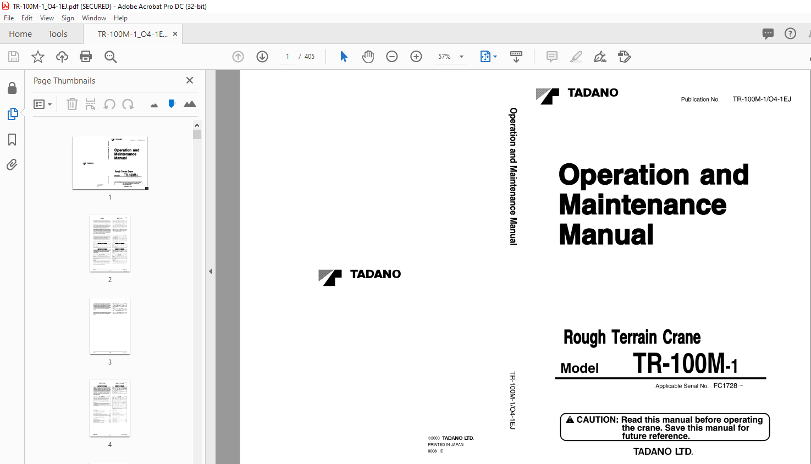Select page 3 thumbnail

(x=110, y=326)
